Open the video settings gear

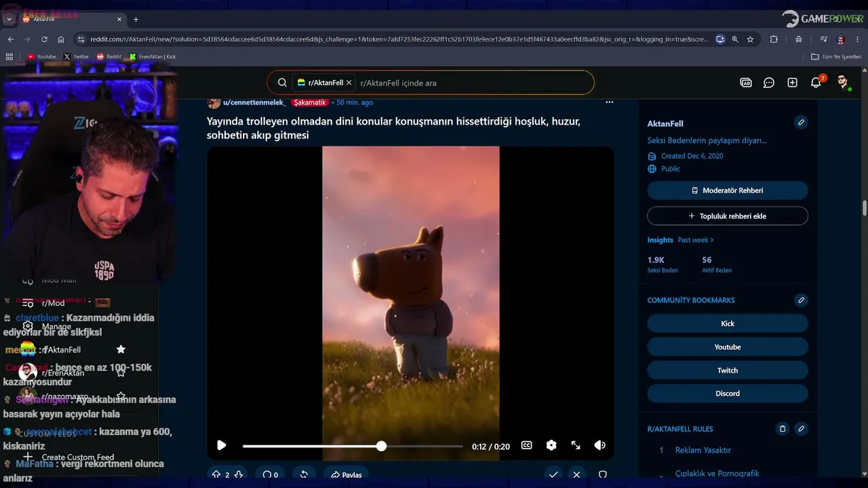click(551, 445)
